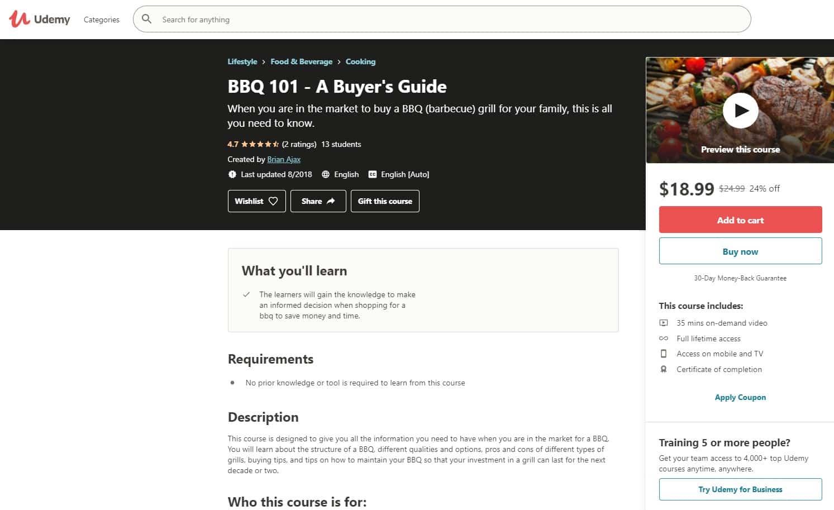Click Training 5 or more people heading
Viewport: 834px width, 510px height.
tap(725, 443)
